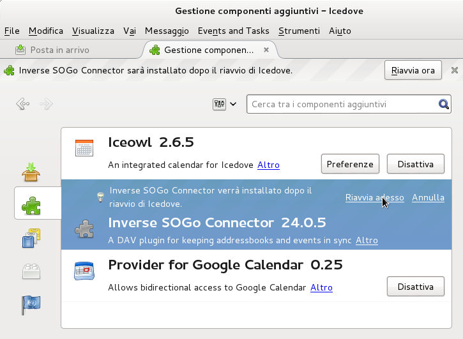Screen dimensions: 463x339
Task: Click the Iceowl calendar icon
Action: pos(84,147)
